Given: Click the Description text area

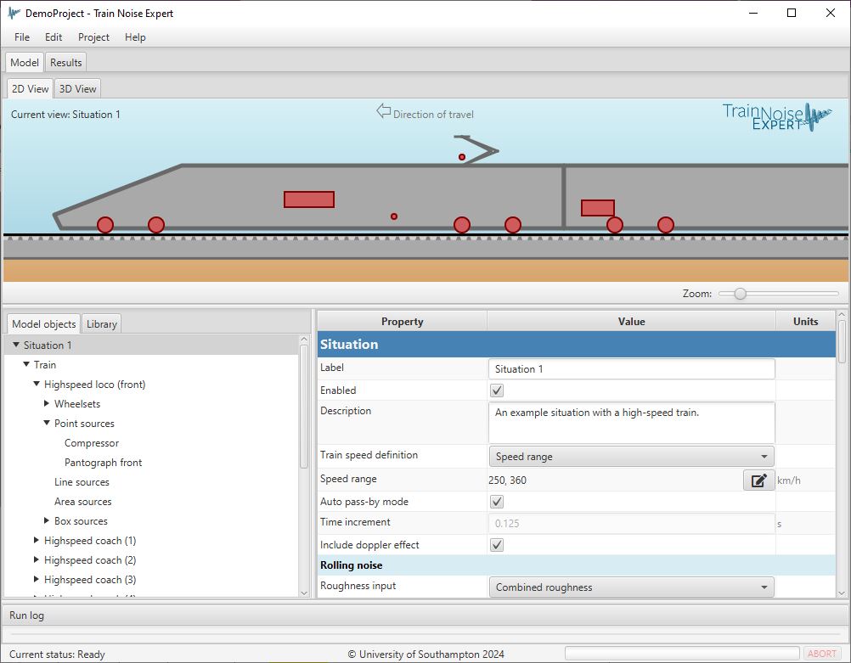Looking at the screenshot, I should pos(631,423).
